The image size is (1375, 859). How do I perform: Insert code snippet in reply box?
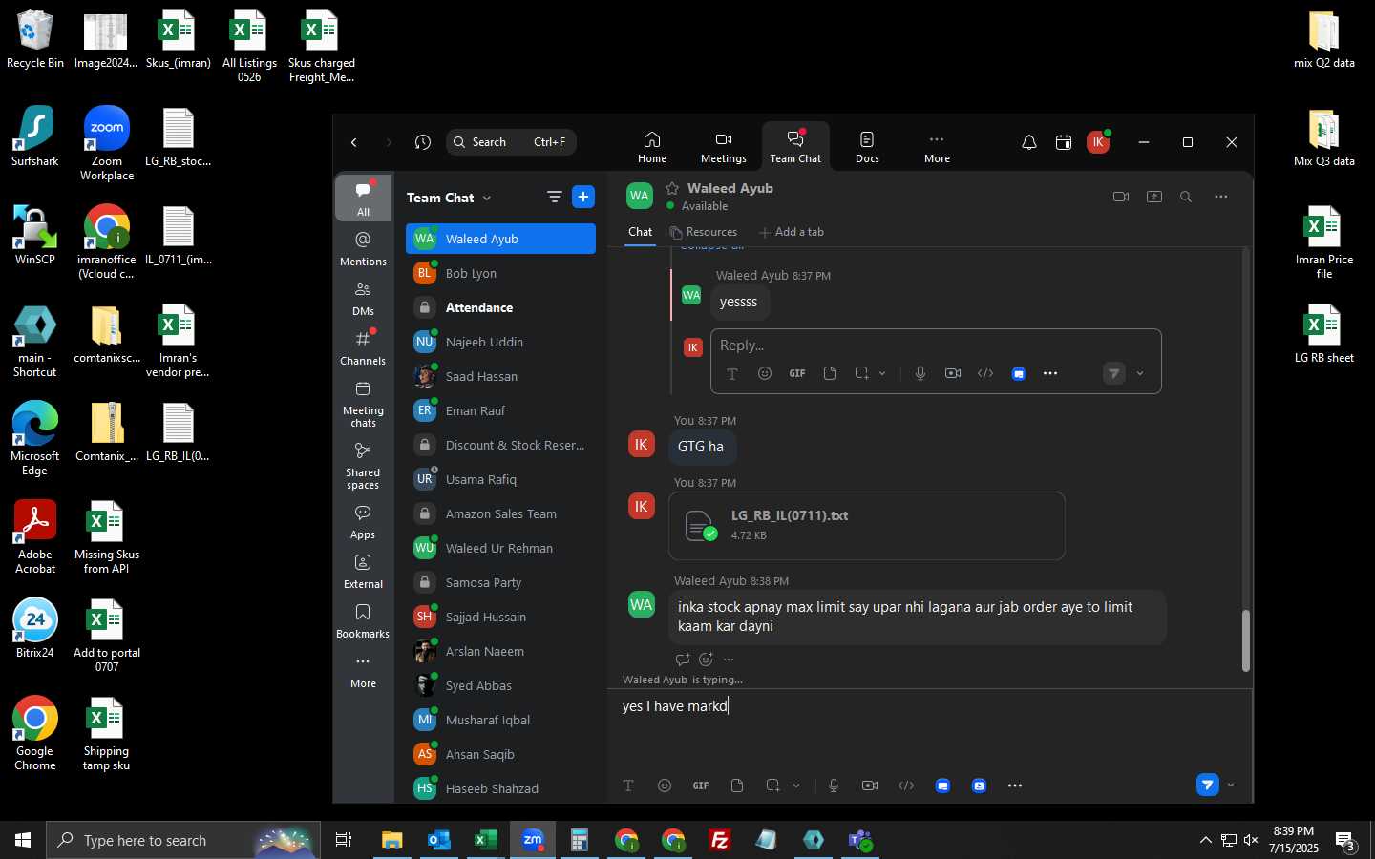pyautogui.click(x=985, y=373)
